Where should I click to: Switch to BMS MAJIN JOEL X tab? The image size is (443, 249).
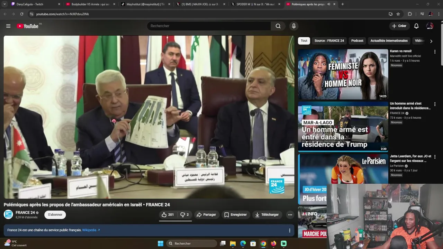coord(200,4)
